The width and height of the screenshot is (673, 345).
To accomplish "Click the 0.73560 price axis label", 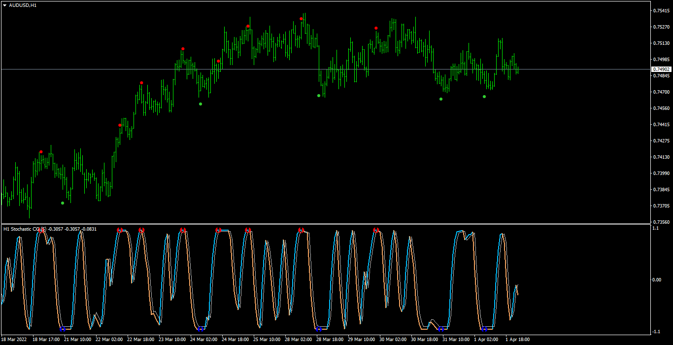I will coord(661,222).
